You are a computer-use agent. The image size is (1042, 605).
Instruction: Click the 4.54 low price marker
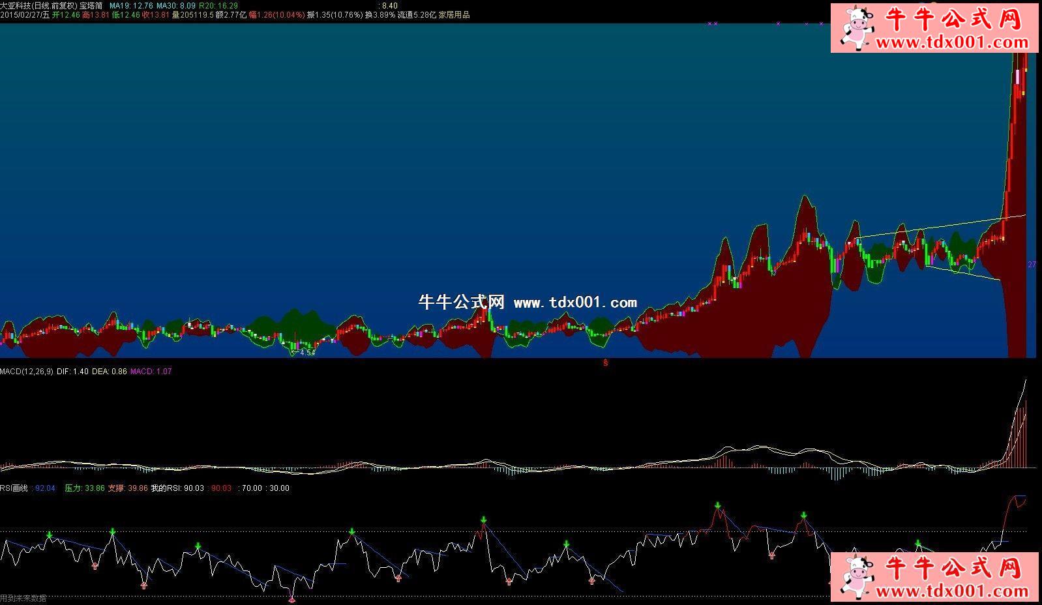coord(304,353)
